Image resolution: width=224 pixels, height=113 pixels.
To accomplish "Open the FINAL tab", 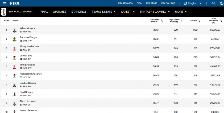I will tap(44, 12).
